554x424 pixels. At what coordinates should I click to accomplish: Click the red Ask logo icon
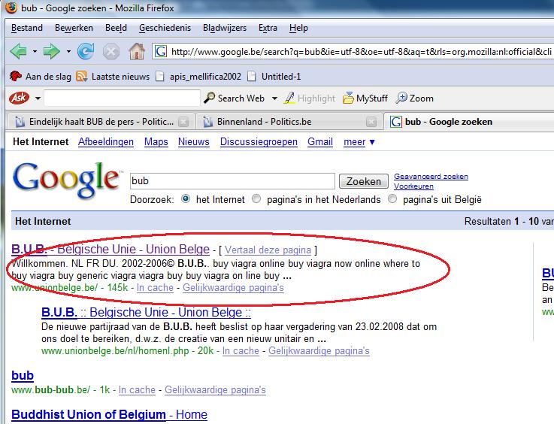[x=19, y=98]
